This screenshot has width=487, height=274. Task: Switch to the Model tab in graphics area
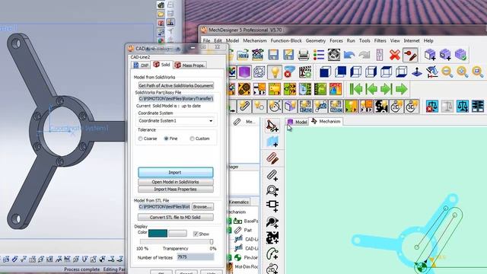298,122
